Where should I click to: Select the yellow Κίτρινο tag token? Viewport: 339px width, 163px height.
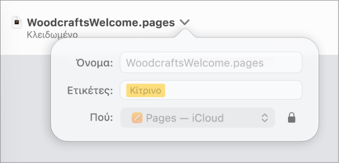pos(146,91)
